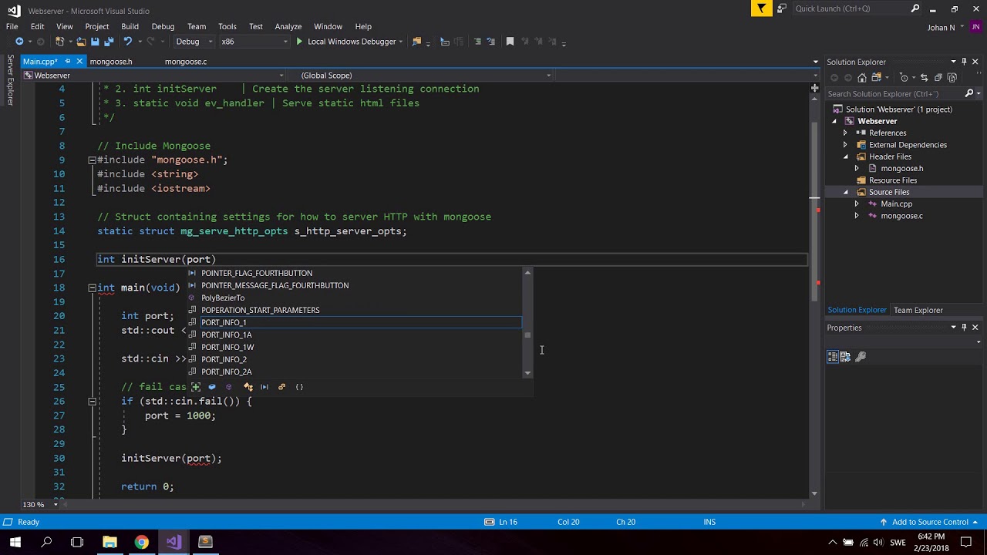Toggle the IntelliSense blue item filter
The height and width of the screenshot is (555, 987).
point(212,387)
